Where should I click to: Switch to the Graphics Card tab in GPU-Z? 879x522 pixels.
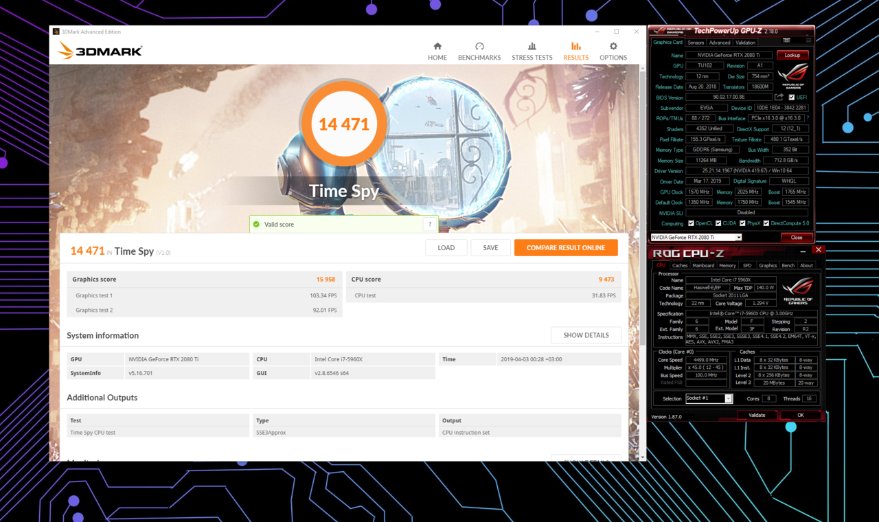(x=667, y=43)
